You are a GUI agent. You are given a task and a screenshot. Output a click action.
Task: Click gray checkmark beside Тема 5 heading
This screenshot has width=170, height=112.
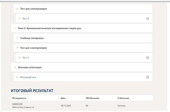pyautogui.click(x=15, y=28)
